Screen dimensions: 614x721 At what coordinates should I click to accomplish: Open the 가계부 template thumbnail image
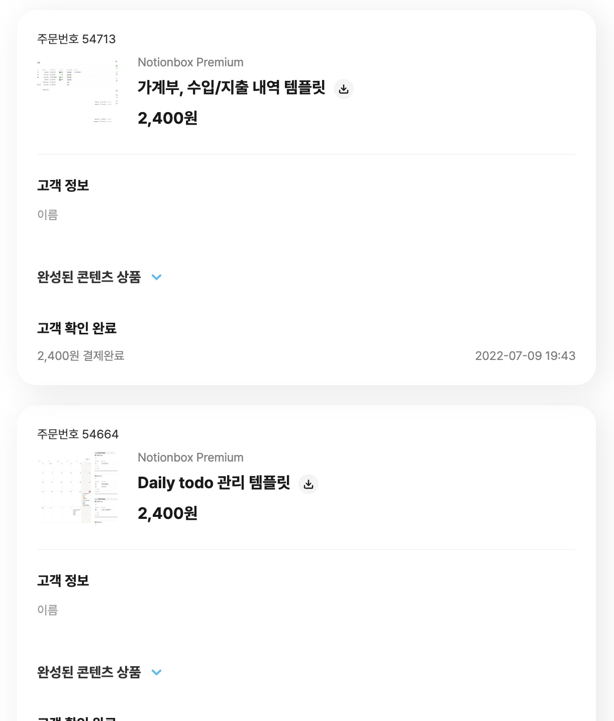(x=77, y=92)
